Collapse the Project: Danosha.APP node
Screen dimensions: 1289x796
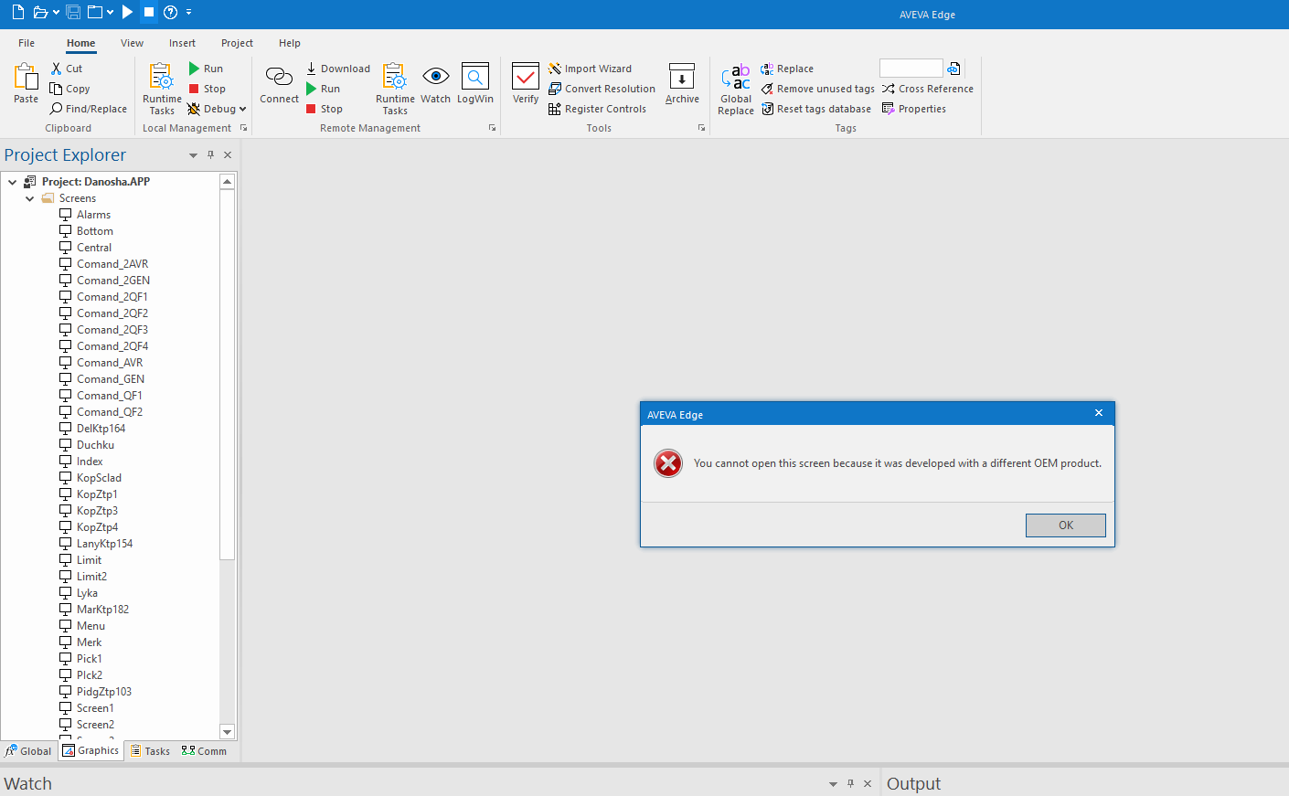[x=12, y=182]
